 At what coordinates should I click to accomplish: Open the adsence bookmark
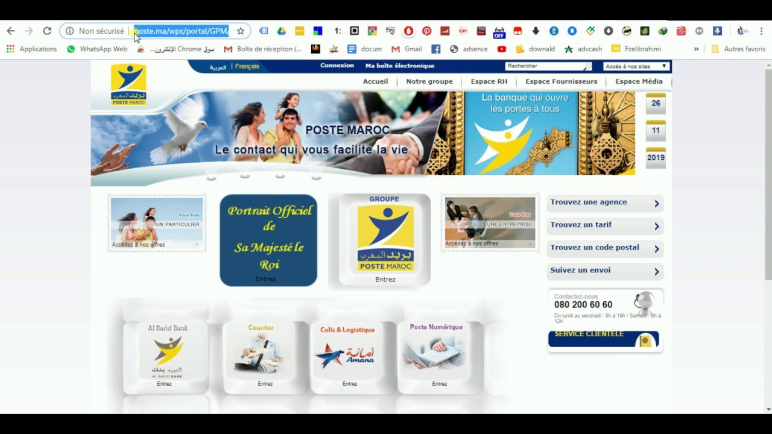(x=469, y=49)
